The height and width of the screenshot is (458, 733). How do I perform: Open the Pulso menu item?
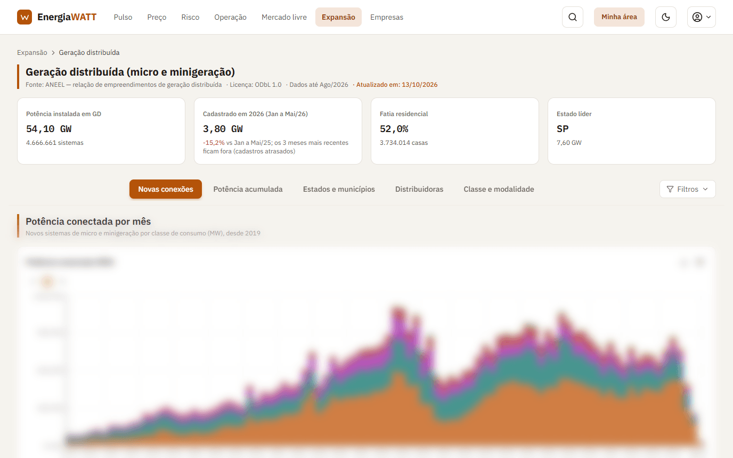point(123,17)
